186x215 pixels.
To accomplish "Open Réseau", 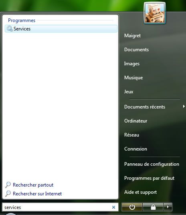I will [131, 135].
